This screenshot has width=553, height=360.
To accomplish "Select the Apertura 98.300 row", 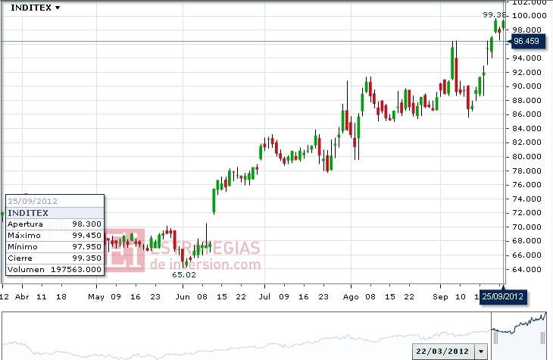I will tap(55, 224).
